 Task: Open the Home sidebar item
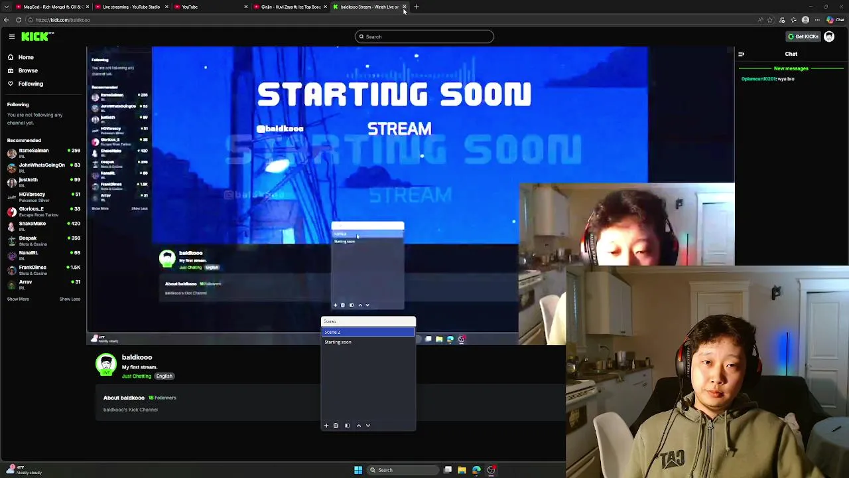point(26,57)
